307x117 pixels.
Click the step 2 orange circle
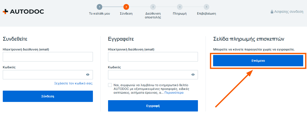point(126,7)
